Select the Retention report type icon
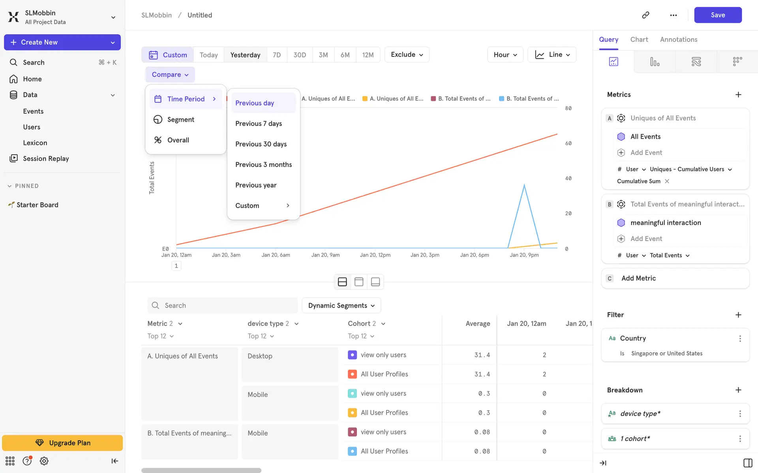Screen dimensions: 758x473 [x=737, y=61]
